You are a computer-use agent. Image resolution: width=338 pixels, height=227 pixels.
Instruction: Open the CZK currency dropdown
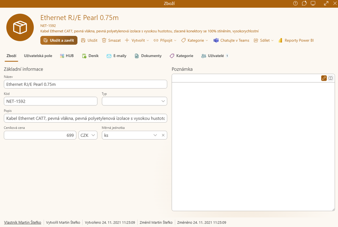(x=88, y=135)
